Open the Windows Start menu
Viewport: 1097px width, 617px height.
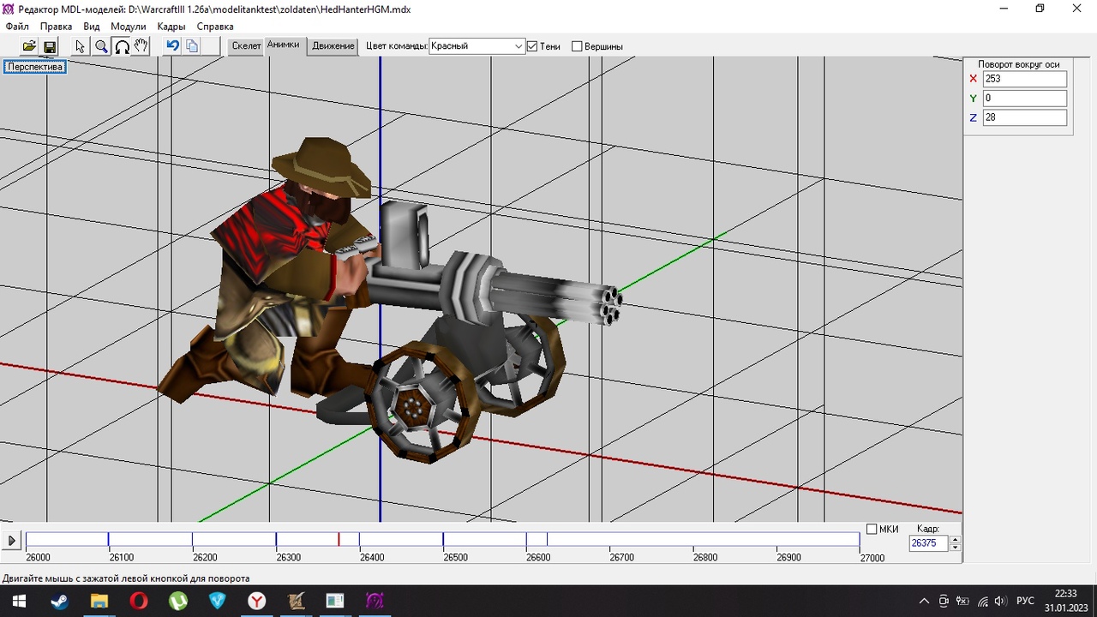click(18, 601)
